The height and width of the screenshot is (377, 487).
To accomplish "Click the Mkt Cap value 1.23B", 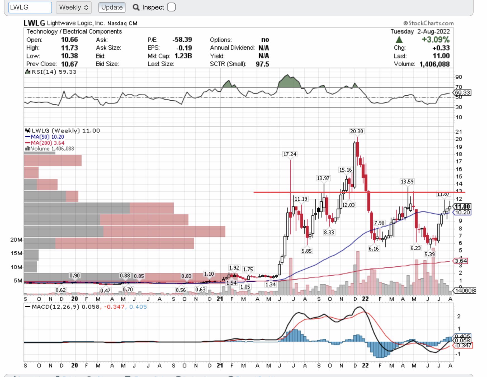I will 183,56.
